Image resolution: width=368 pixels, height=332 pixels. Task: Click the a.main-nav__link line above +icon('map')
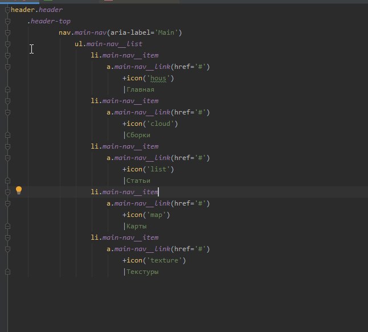158,203
